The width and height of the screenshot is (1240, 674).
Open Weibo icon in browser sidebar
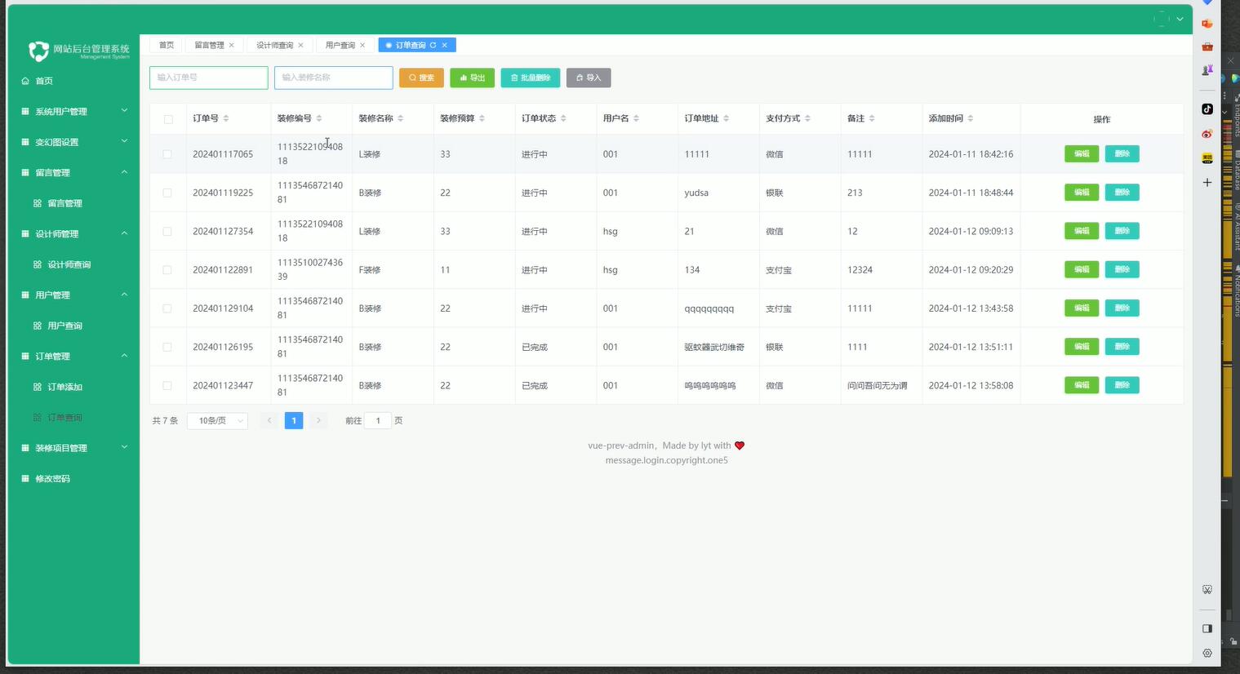tap(1207, 134)
